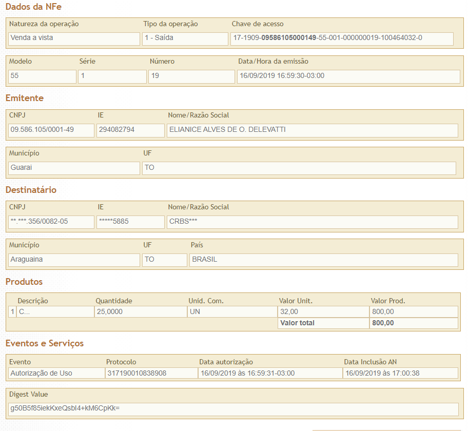468x431 pixels.
Task: Click the Valor total amount 800,00
Action: (x=413, y=323)
